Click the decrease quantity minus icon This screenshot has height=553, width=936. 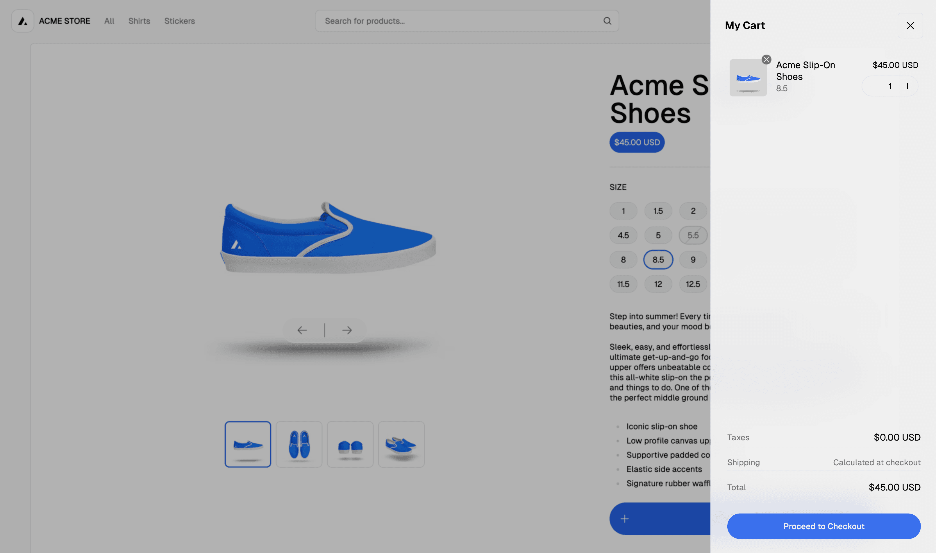[x=873, y=86]
